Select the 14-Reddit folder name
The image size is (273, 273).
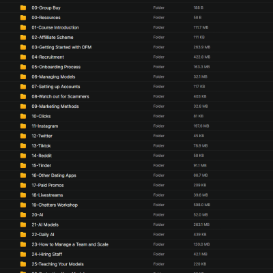(x=42, y=156)
